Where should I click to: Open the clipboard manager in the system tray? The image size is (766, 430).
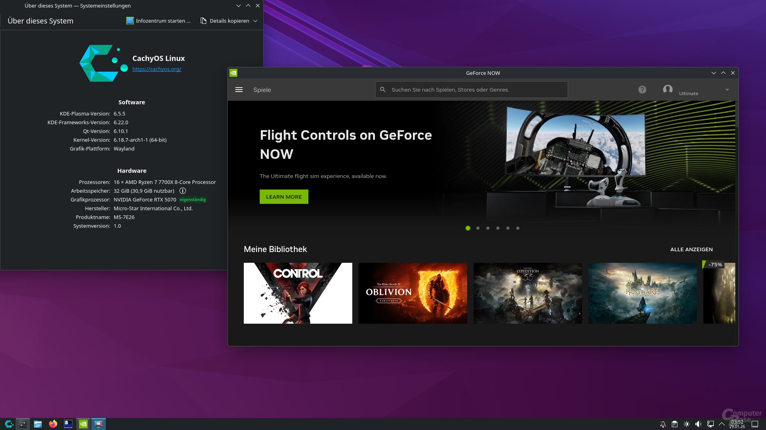pyautogui.click(x=674, y=424)
